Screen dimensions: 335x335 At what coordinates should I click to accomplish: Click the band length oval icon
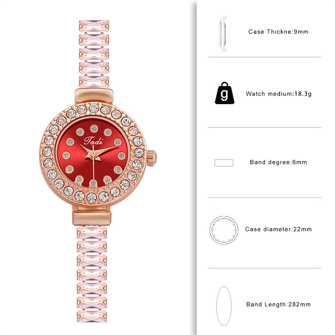tap(224, 306)
